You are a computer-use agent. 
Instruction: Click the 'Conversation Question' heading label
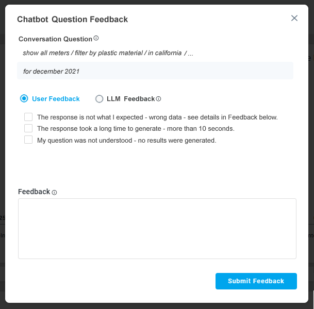pyautogui.click(x=55, y=39)
